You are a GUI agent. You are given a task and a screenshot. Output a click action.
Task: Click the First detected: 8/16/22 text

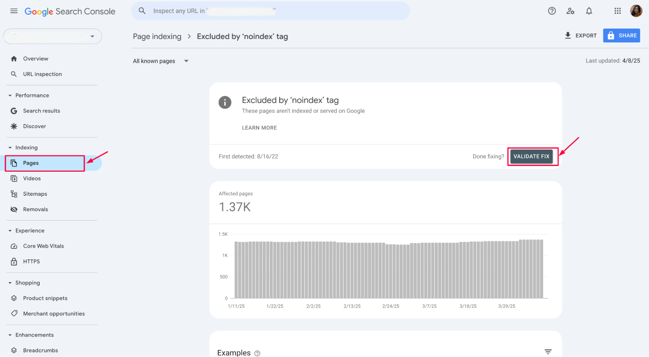point(248,156)
